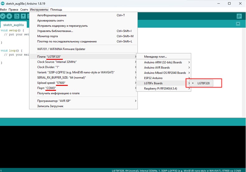Switch to the sketch_aug08a tab

pos(13,24)
